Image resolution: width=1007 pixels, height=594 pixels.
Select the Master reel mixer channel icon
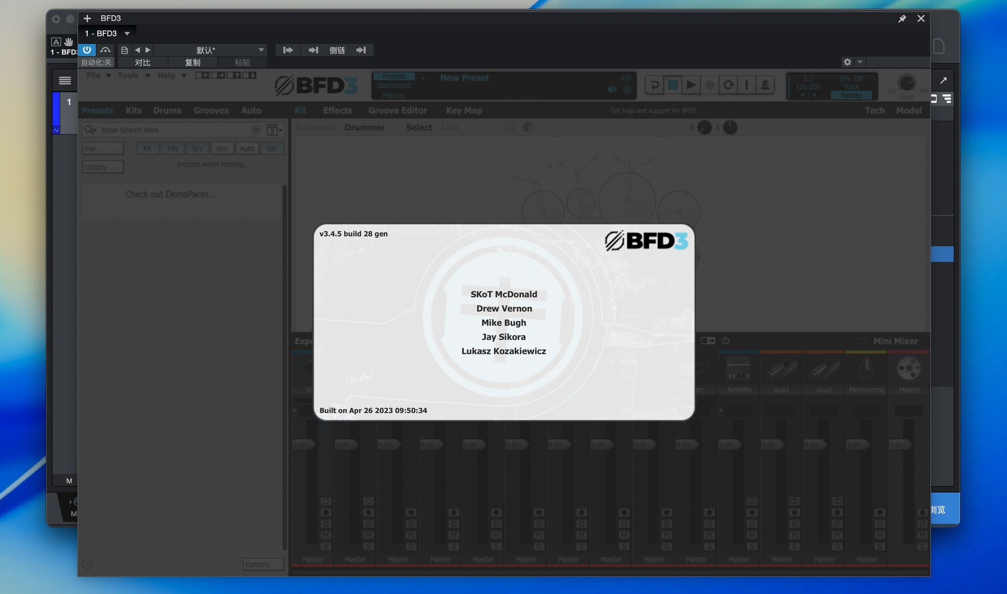coord(909,369)
